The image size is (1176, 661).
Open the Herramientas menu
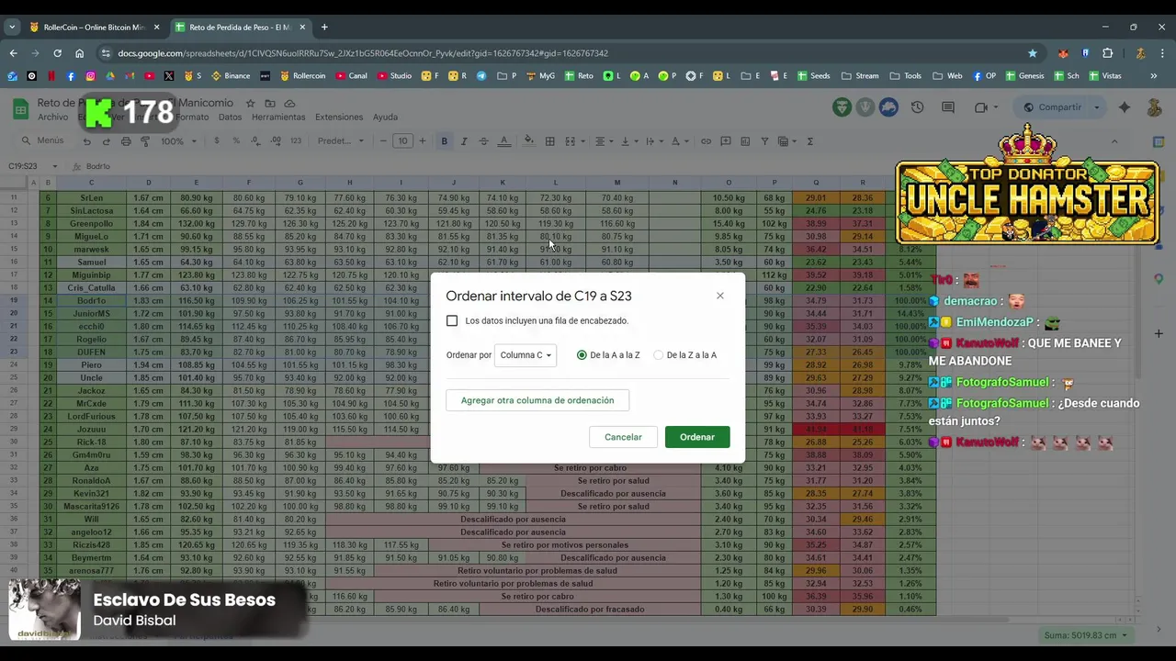tap(278, 118)
